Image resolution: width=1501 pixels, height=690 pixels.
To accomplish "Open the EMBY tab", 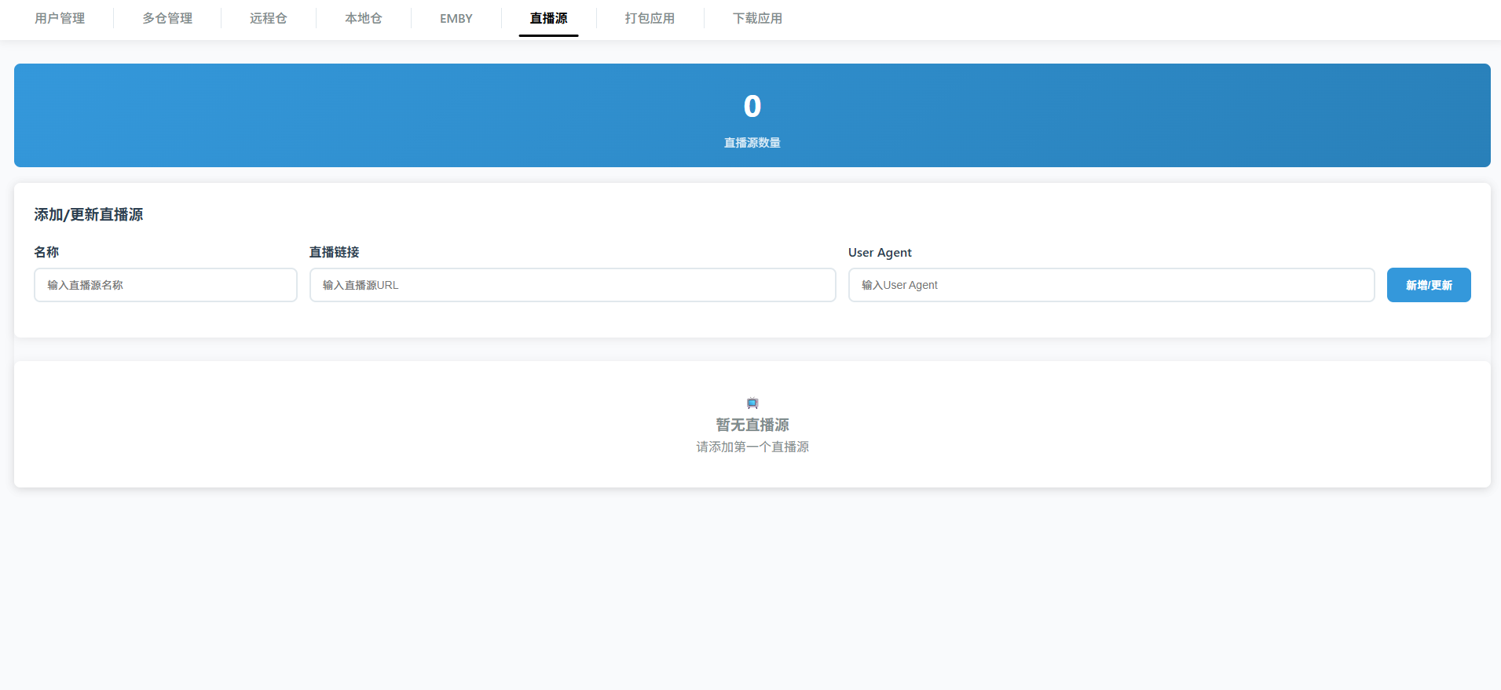I will [x=456, y=18].
